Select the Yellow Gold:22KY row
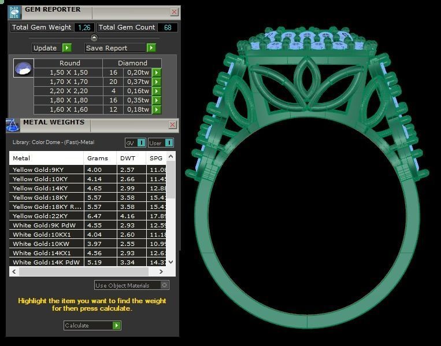 [x=88, y=216]
